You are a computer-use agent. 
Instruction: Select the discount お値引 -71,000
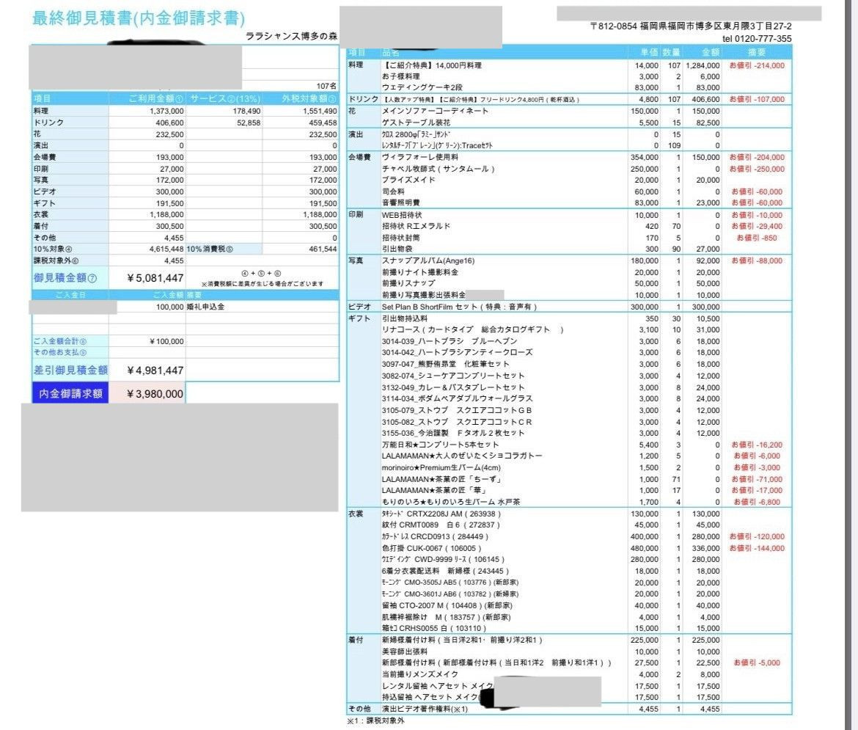758,479
